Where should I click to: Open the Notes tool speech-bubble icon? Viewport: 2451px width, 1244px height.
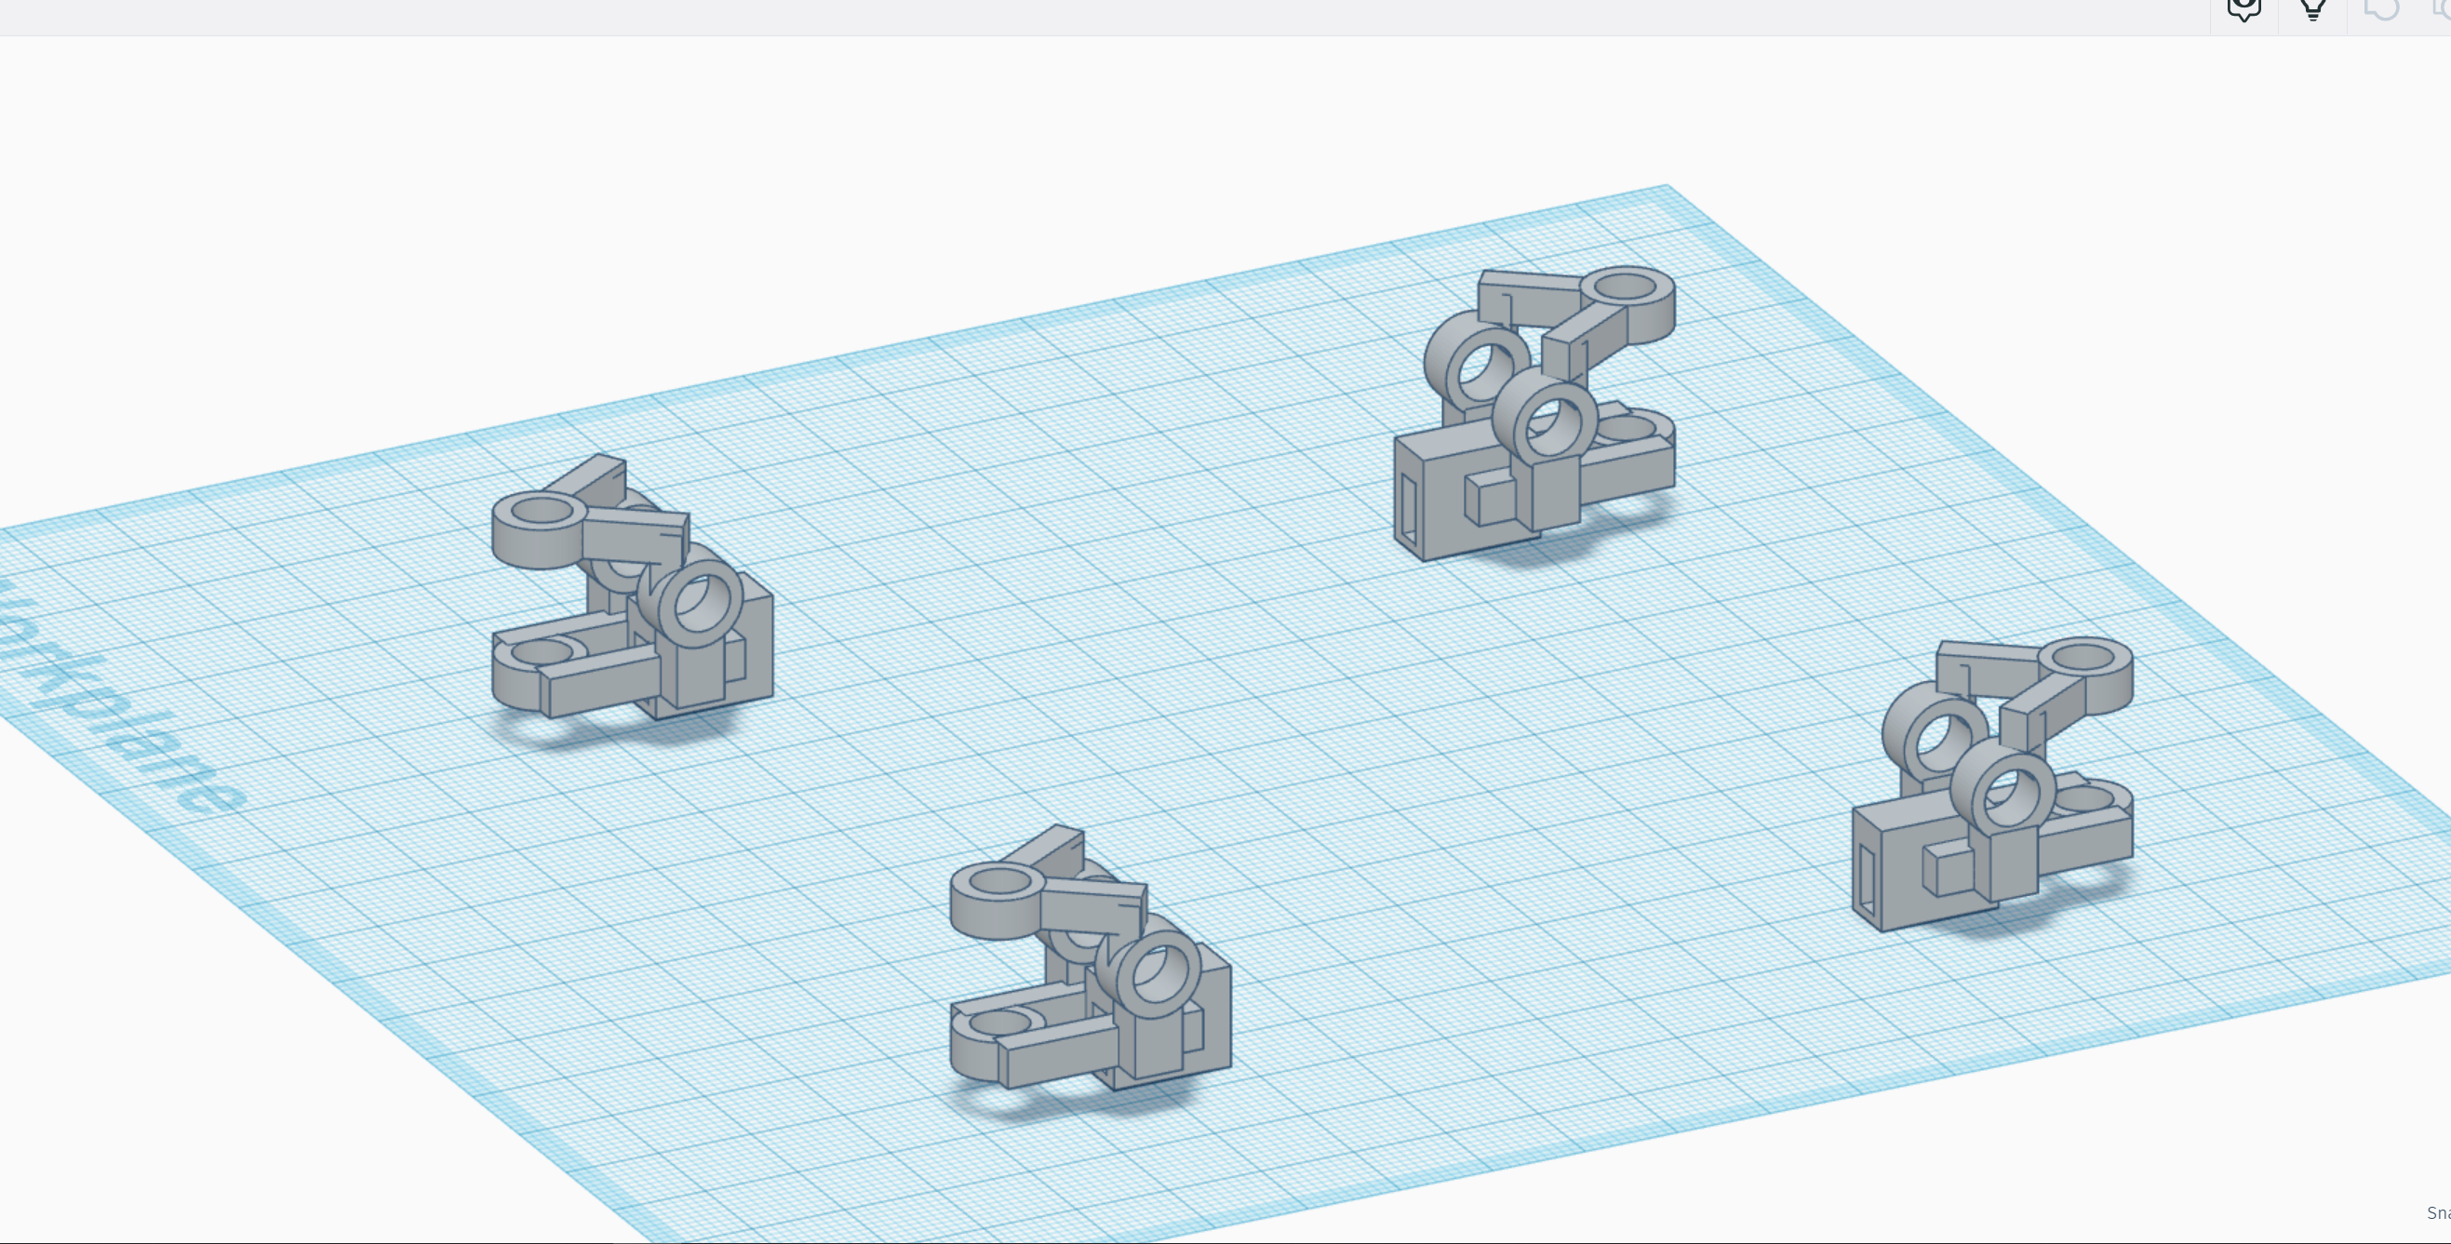(x=2243, y=9)
